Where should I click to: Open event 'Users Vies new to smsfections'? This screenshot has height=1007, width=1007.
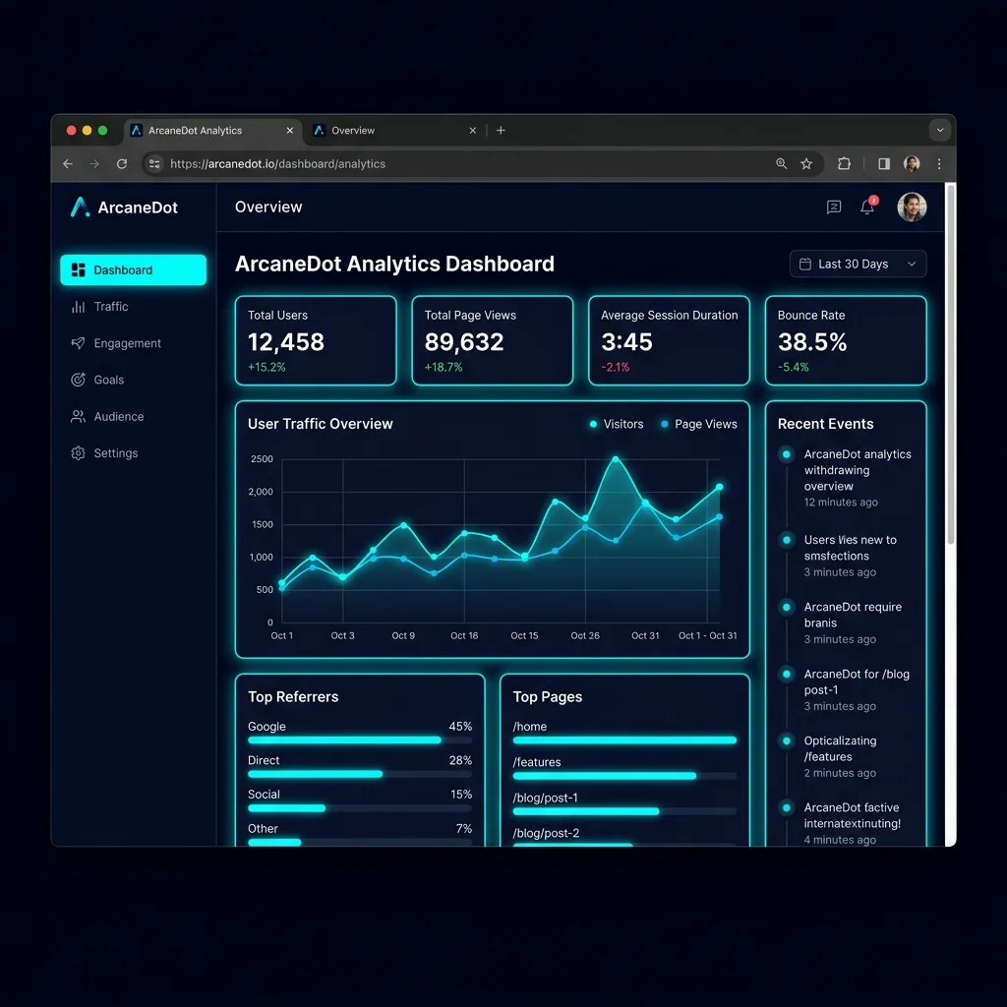click(853, 556)
